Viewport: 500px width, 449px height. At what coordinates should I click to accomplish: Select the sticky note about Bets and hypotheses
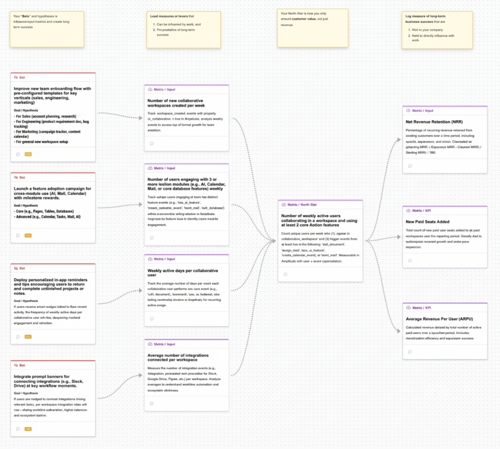coord(47,29)
